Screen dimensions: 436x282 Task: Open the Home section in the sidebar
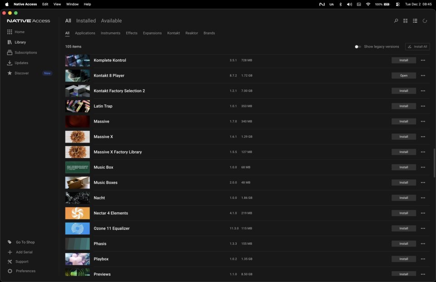[19, 32]
